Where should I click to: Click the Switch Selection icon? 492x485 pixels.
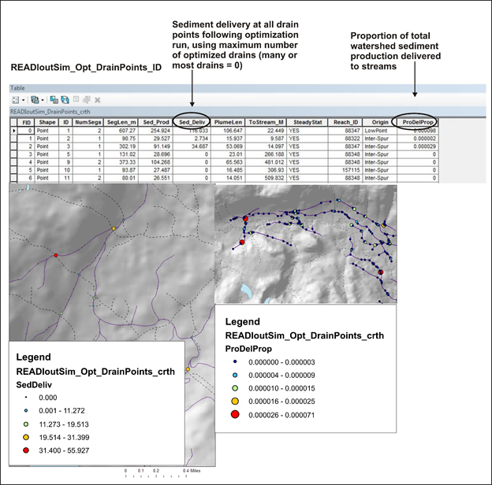pyautogui.click(x=64, y=100)
